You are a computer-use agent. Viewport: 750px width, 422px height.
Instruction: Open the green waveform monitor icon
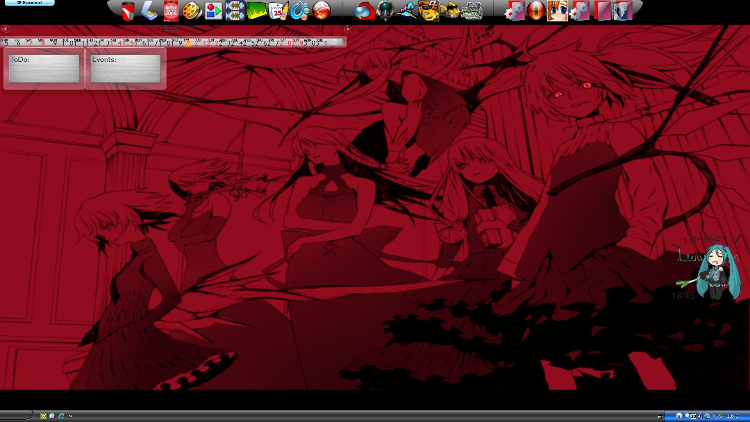tap(256, 11)
